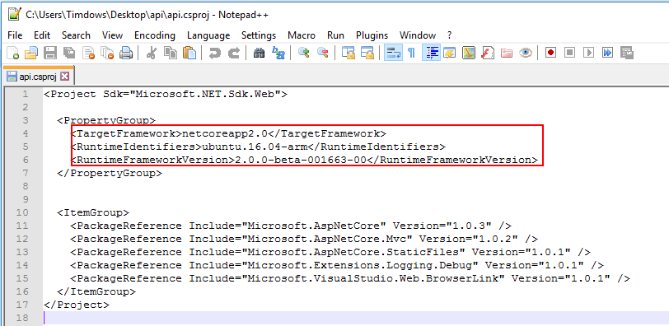Open the Encoding menu
Screen dimensions: 669x326
[x=154, y=35]
